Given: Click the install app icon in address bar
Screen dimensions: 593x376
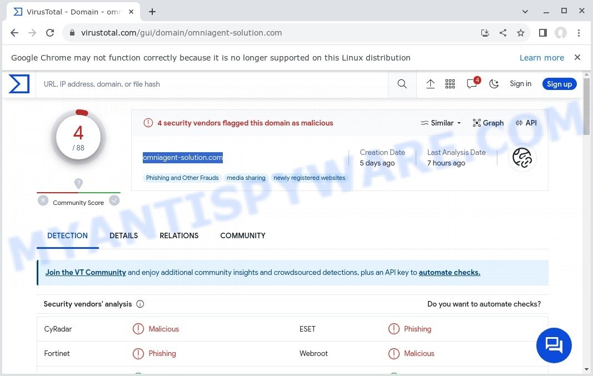Looking at the screenshot, I should coord(485,33).
